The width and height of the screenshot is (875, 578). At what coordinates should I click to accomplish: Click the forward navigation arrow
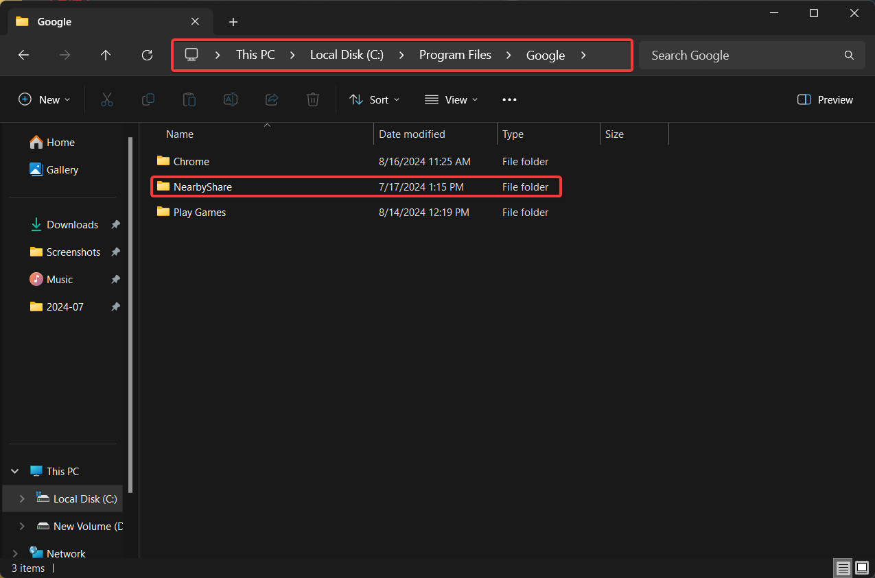[65, 56]
